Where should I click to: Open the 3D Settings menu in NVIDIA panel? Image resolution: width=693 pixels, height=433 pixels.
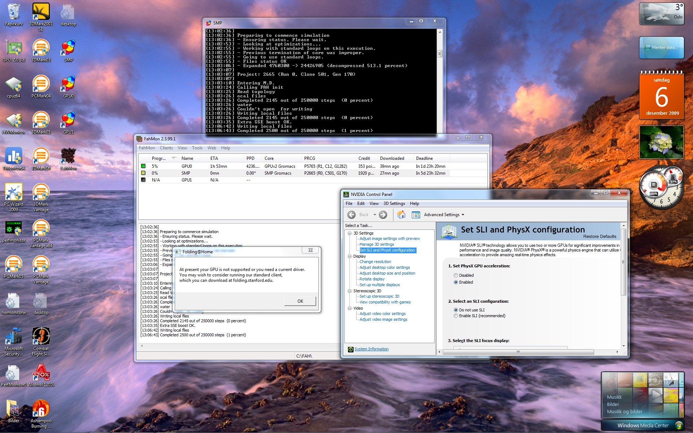(x=394, y=204)
